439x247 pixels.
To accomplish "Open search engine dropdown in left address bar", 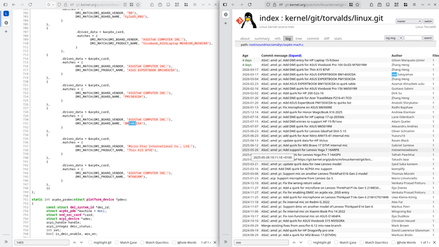I will coord(50,5).
